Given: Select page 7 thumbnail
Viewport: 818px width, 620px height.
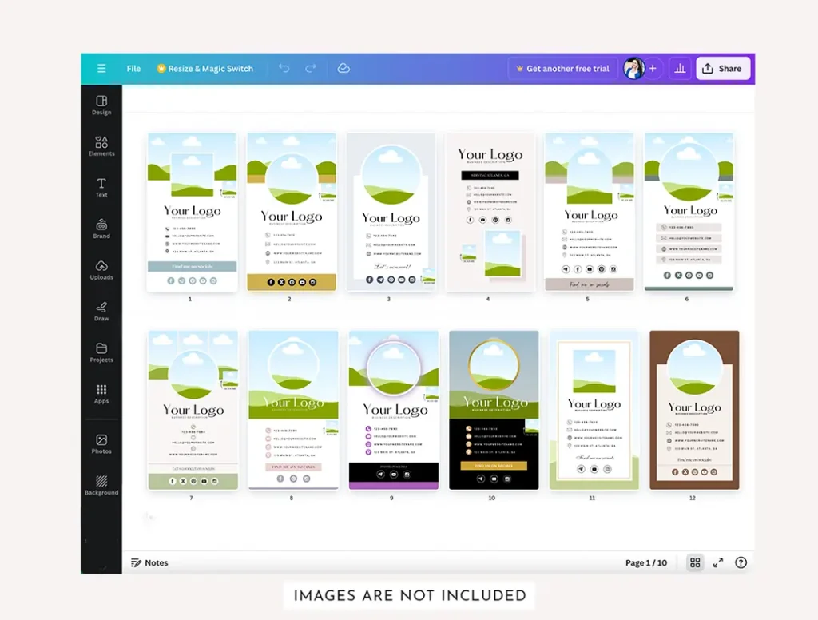Looking at the screenshot, I should (x=193, y=410).
